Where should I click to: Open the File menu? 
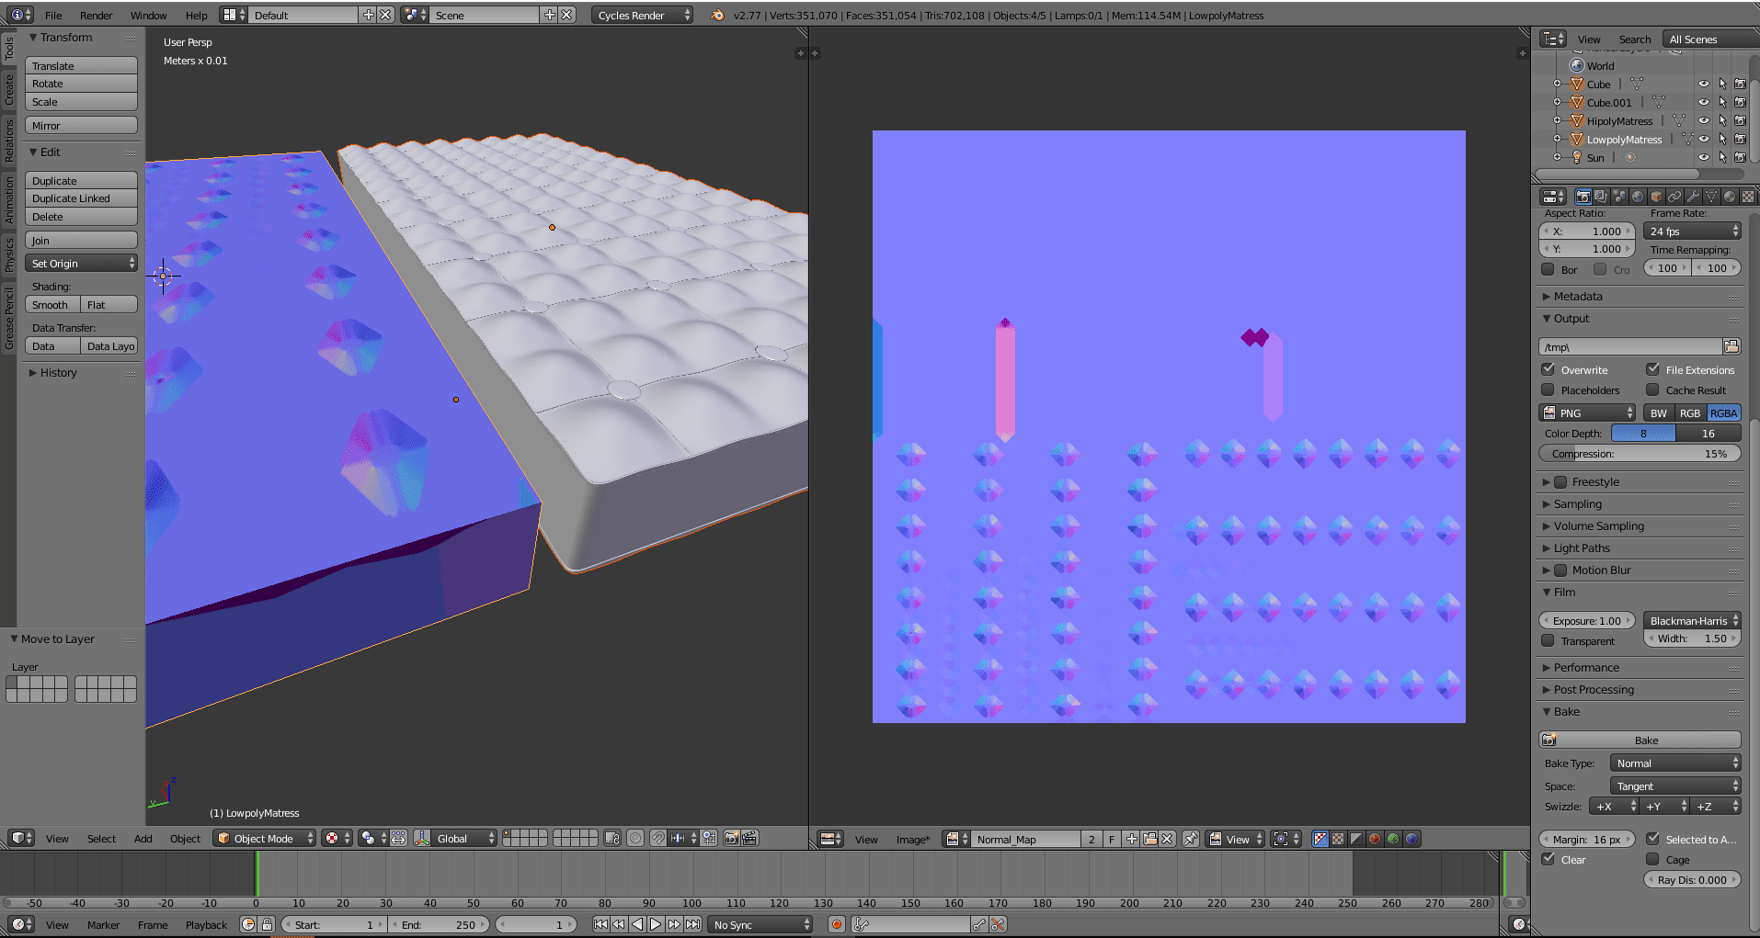[x=53, y=15]
